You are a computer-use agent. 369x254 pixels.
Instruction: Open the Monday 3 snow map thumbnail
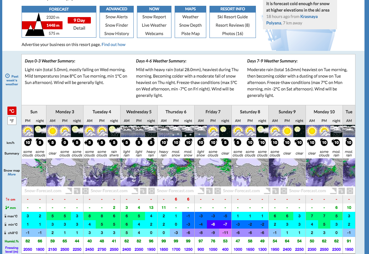coord(65,172)
